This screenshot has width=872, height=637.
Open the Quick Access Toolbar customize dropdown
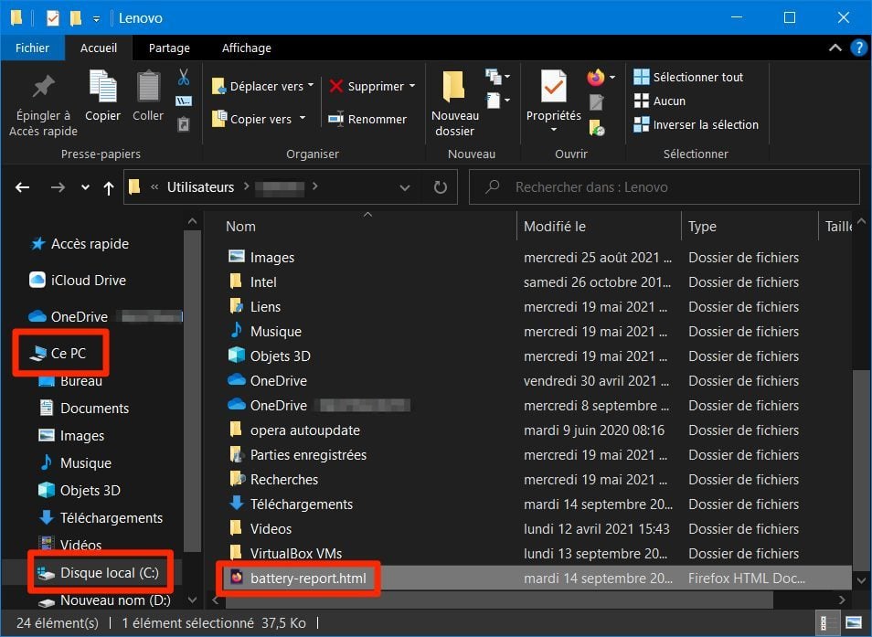[96, 19]
